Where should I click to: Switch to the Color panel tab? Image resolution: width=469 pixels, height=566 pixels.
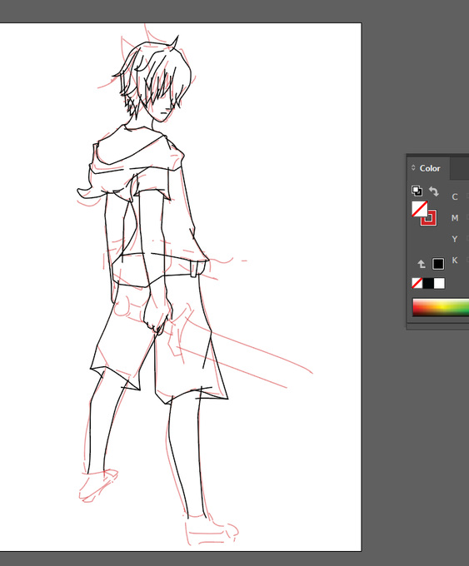coord(430,169)
